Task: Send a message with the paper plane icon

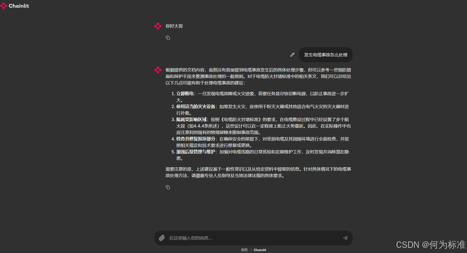Action: click(x=345, y=238)
